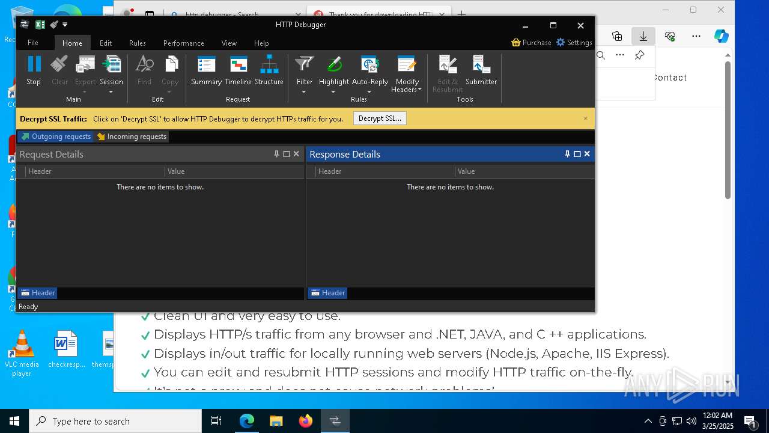
Task: Click the Auto-Reply icon
Action: [370, 64]
